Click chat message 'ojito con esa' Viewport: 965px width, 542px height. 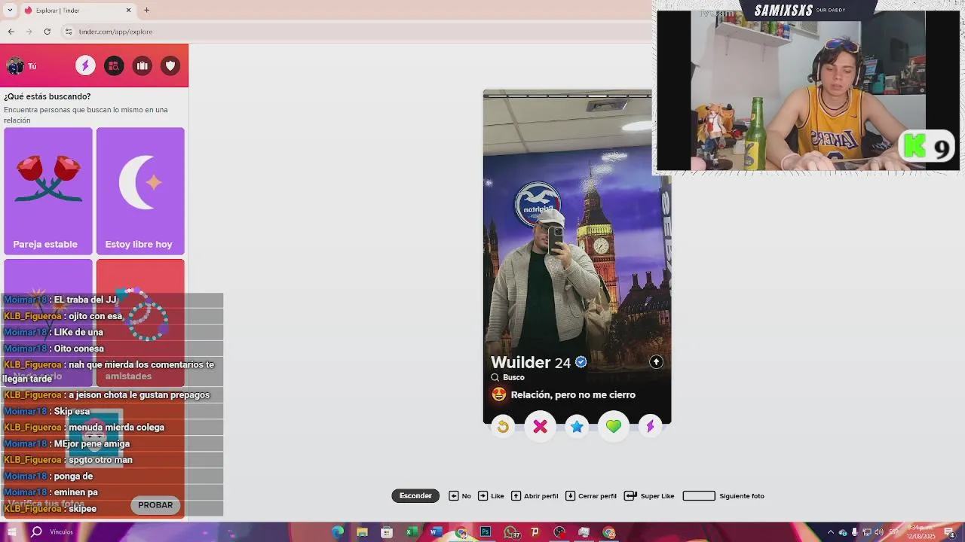coord(95,316)
